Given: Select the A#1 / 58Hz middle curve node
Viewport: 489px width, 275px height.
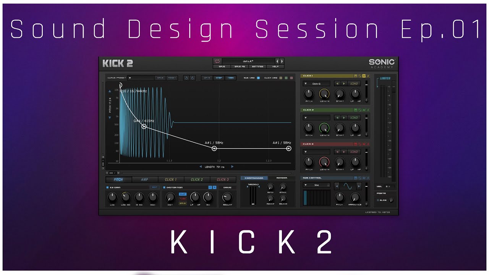Looking at the screenshot, I should 214,148.
